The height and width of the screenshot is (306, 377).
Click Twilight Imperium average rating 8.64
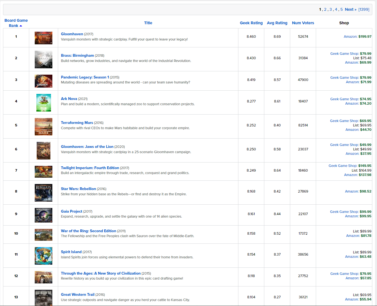[277, 170]
